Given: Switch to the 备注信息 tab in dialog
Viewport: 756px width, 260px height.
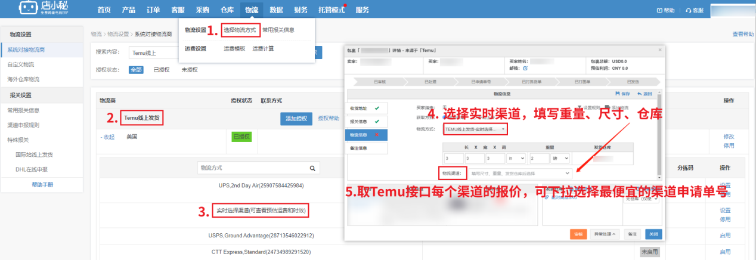Looking at the screenshot, I should (366, 148).
